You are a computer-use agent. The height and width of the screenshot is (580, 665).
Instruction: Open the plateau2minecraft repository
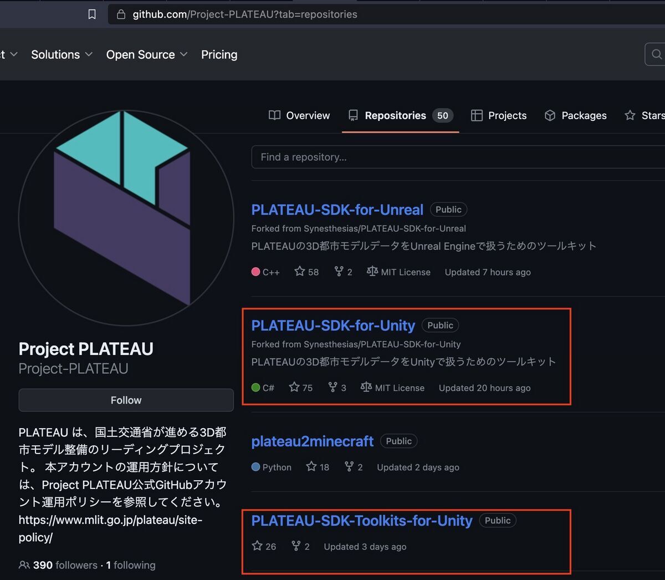click(313, 441)
